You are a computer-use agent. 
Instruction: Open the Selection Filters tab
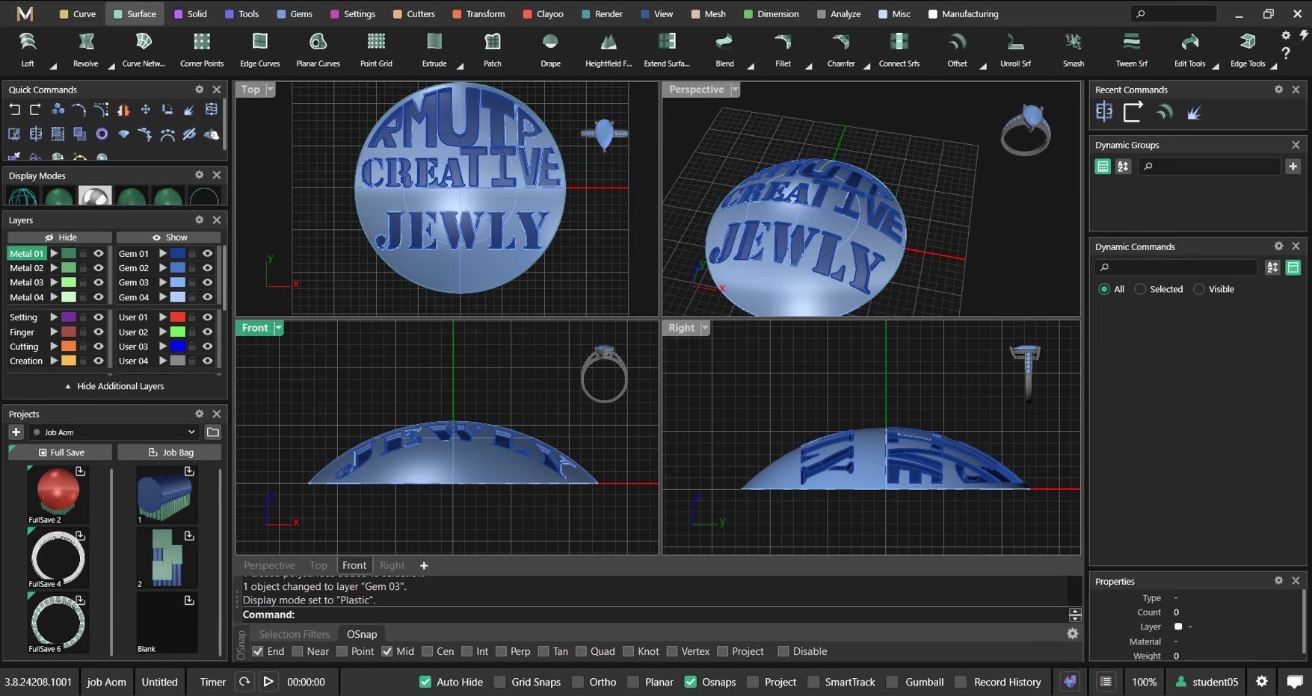[x=294, y=634]
